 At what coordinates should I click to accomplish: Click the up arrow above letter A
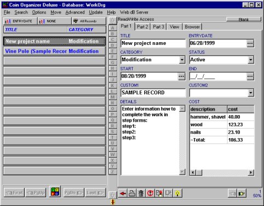(113, 21)
